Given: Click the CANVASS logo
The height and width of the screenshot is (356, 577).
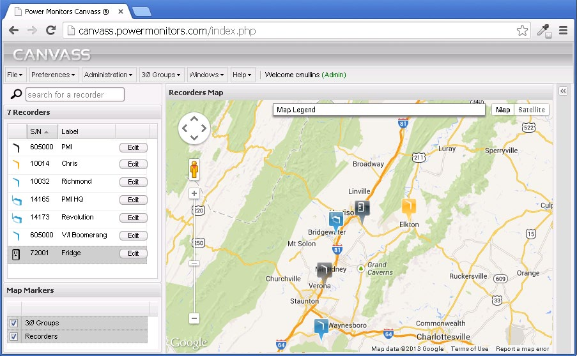Looking at the screenshot, I should 52,55.
